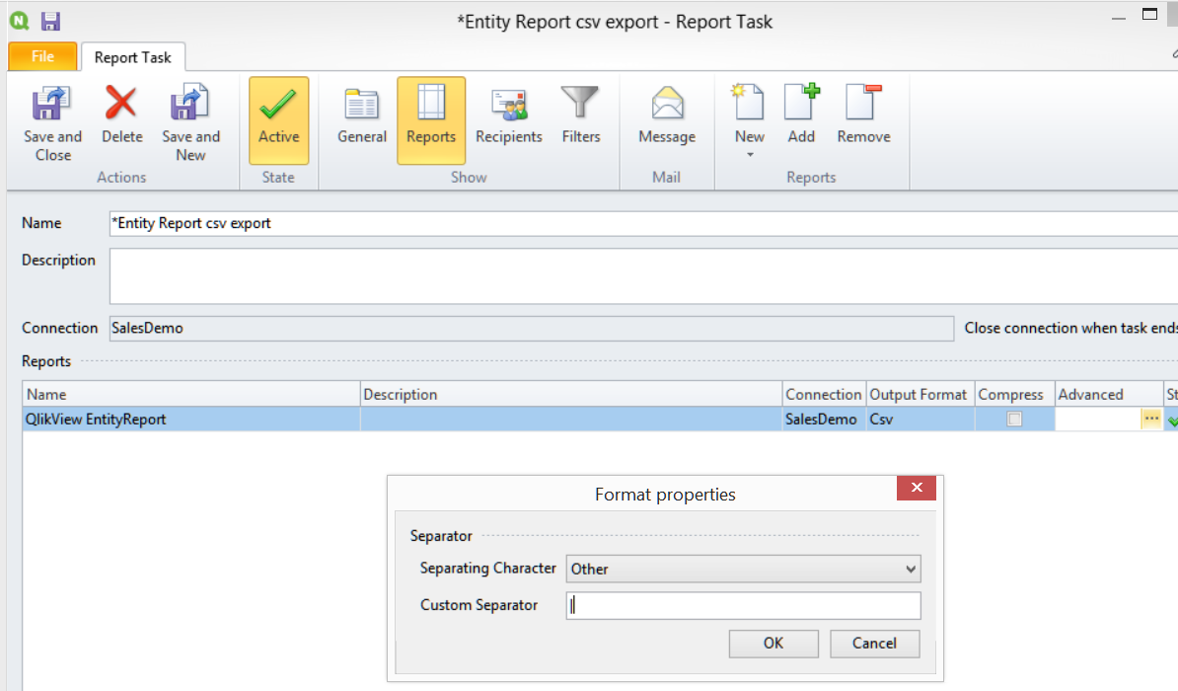This screenshot has height=691, width=1178.
Task: Click the Advanced column header
Action: click(1108, 394)
